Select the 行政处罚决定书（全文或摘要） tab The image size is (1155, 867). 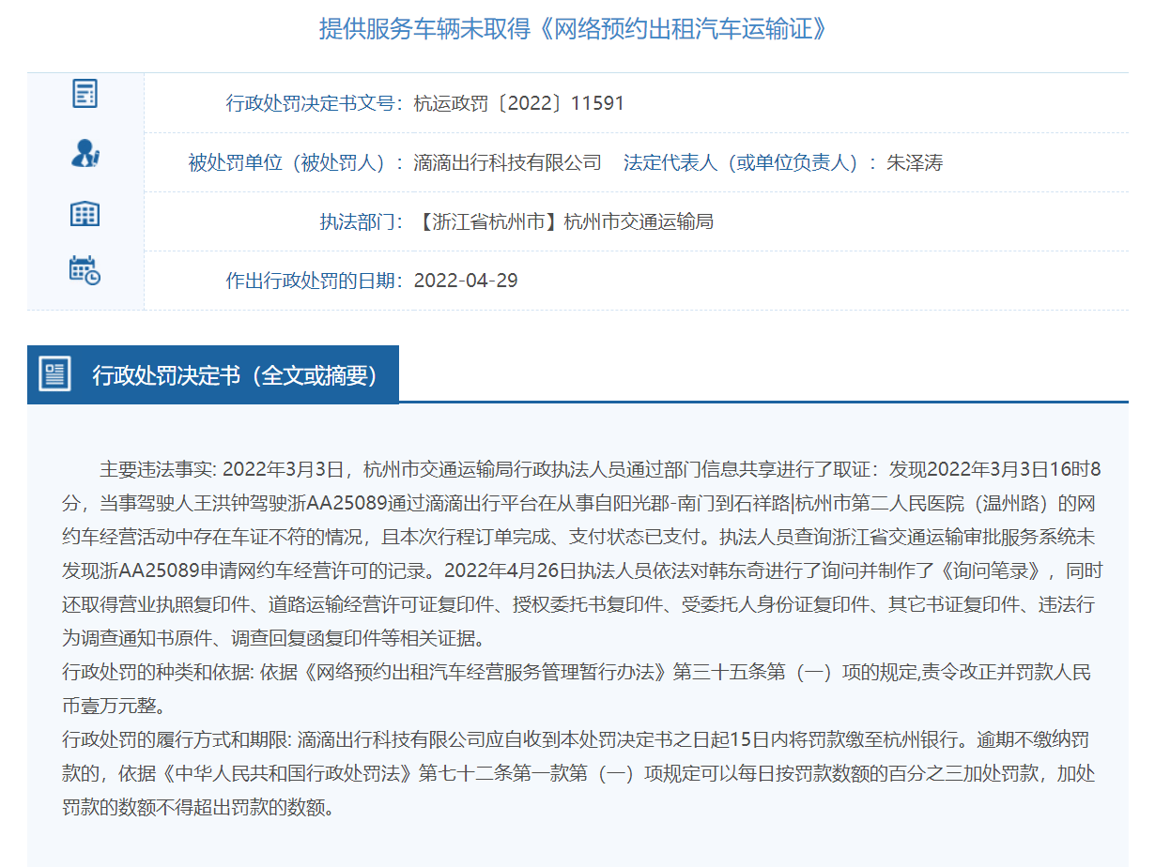coord(213,374)
